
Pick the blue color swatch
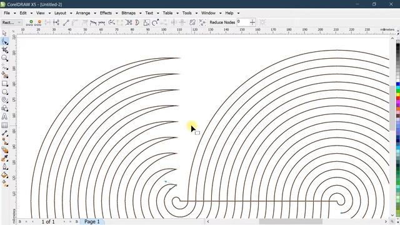(398, 84)
